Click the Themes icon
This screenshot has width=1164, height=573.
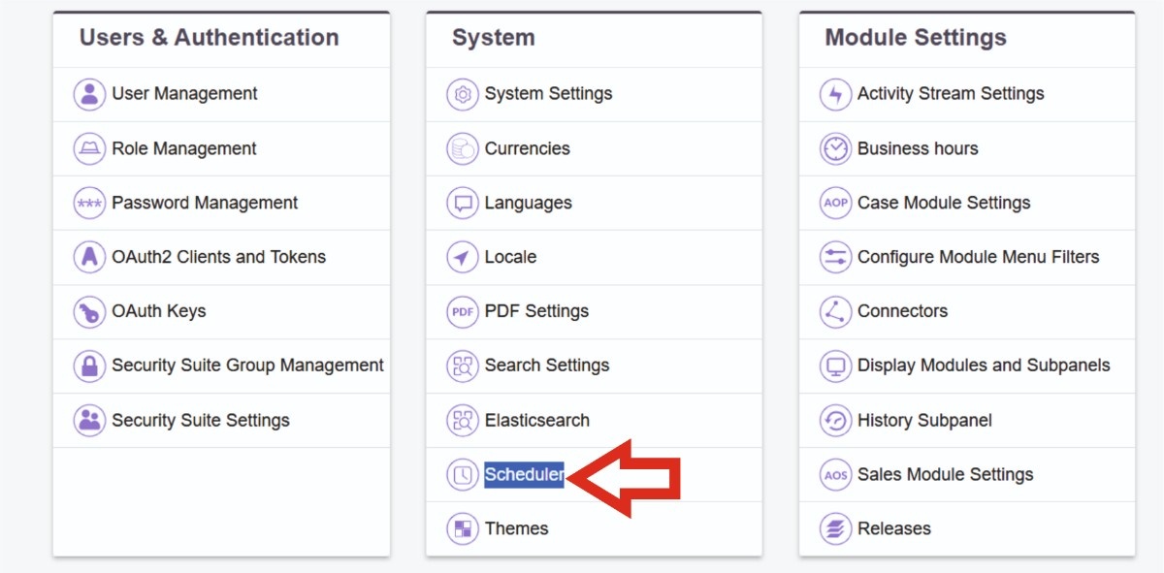coord(463,528)
